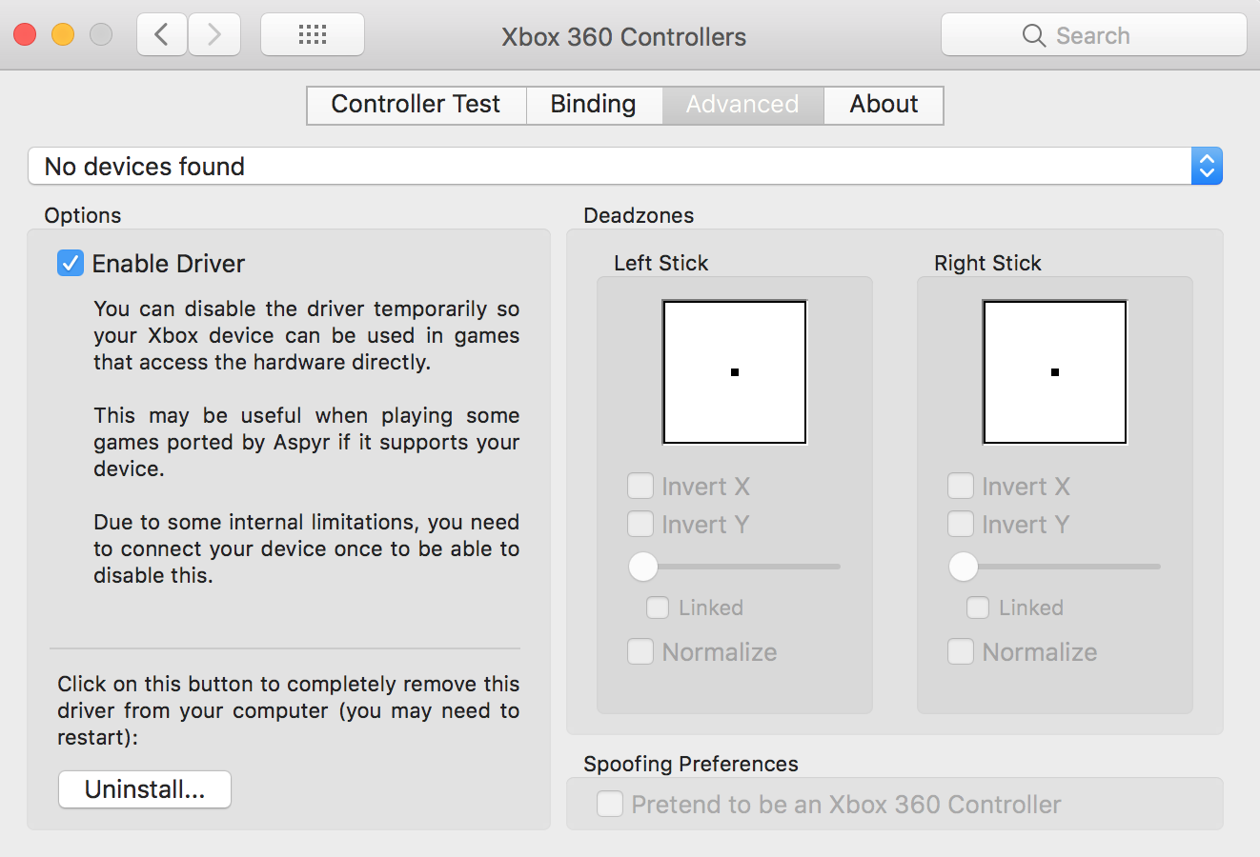Viewport: 1260px width, 857px height.
Task: Open the About tab
Action: (x=883, y=104)
